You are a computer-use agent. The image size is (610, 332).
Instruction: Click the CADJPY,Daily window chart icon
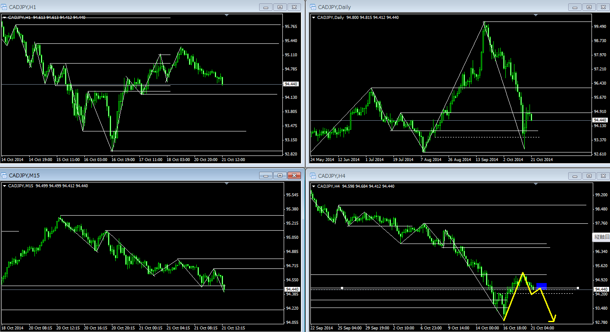[313, 7]
